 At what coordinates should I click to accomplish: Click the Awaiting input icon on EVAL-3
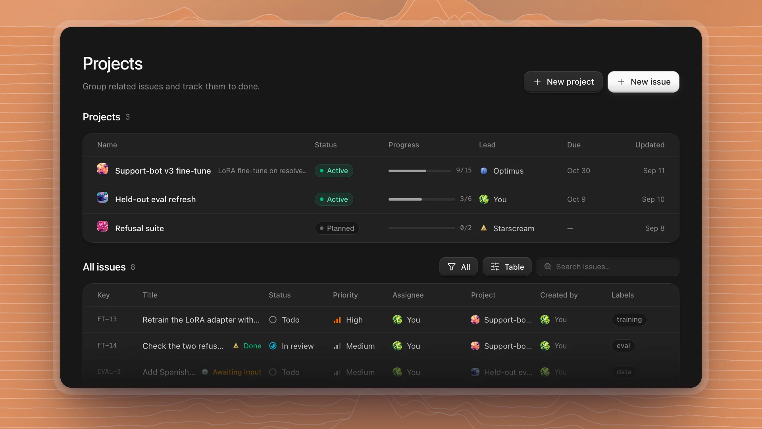[x=205, y=372]
